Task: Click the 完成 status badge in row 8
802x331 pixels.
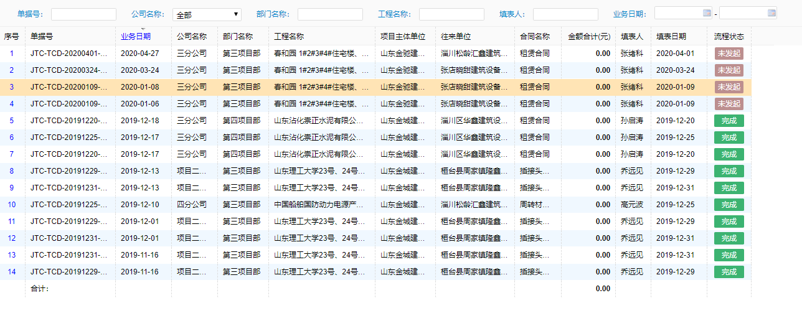Action: (x=729, y=171)
